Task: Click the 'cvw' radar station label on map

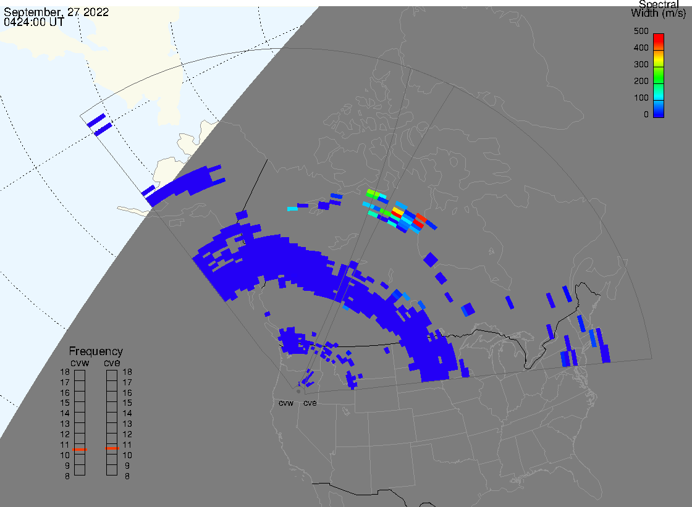Action: coord(286,403)
